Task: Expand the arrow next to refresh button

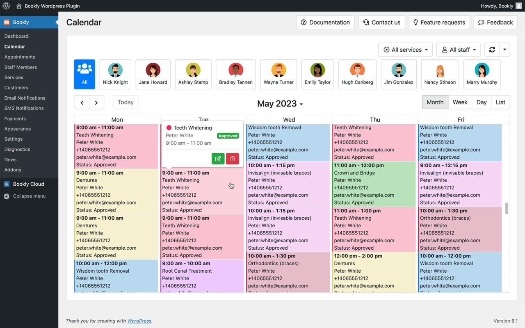Action: (x=505, y=50)
